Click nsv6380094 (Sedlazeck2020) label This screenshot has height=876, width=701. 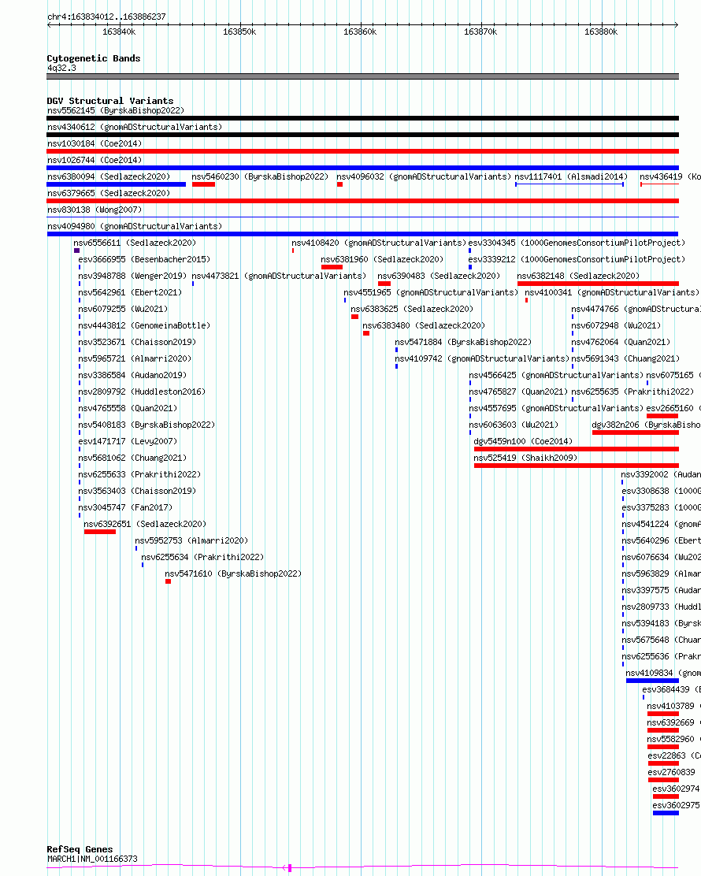[x=109, y=176]
